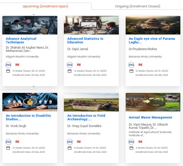183x166 pixels.
Task: Click INI logo on Field Archaeology card
Action: (x=70, y=142)
